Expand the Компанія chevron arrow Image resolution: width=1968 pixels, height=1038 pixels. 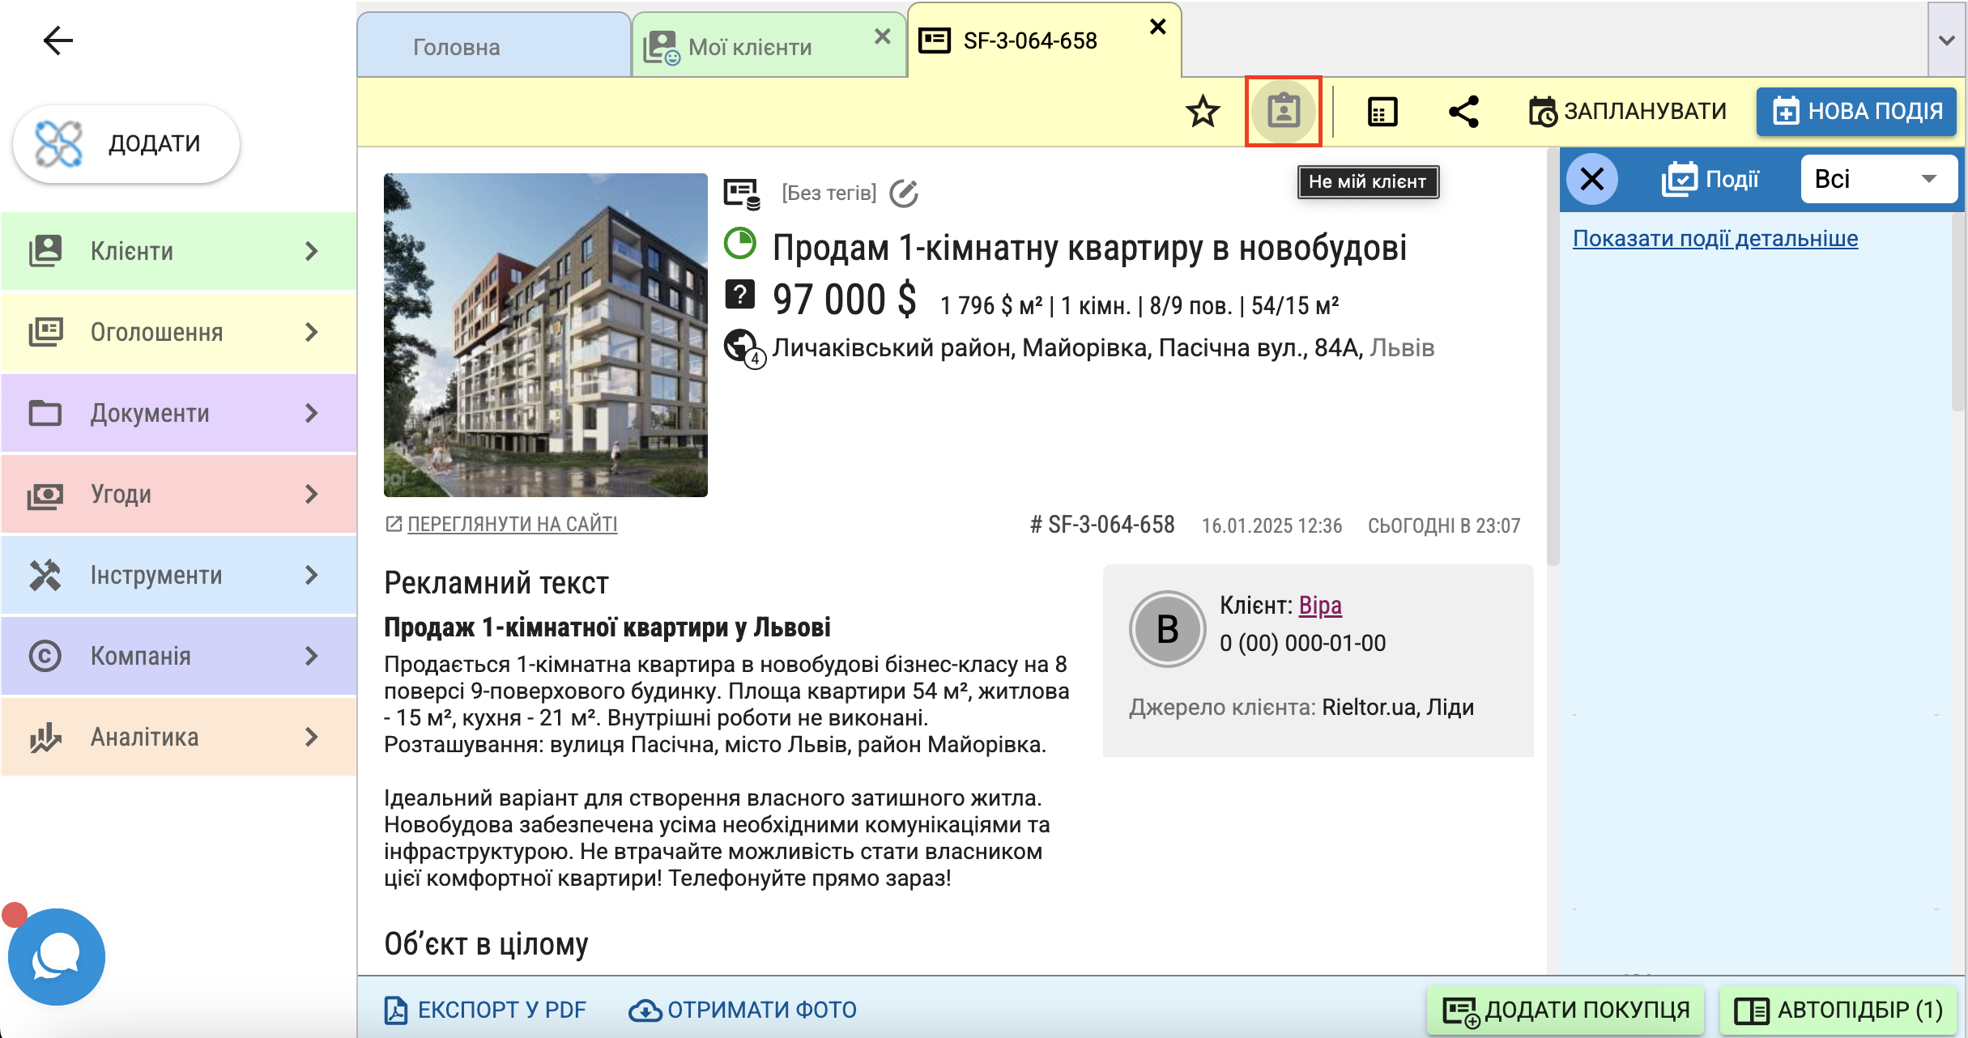coord(312,656)
